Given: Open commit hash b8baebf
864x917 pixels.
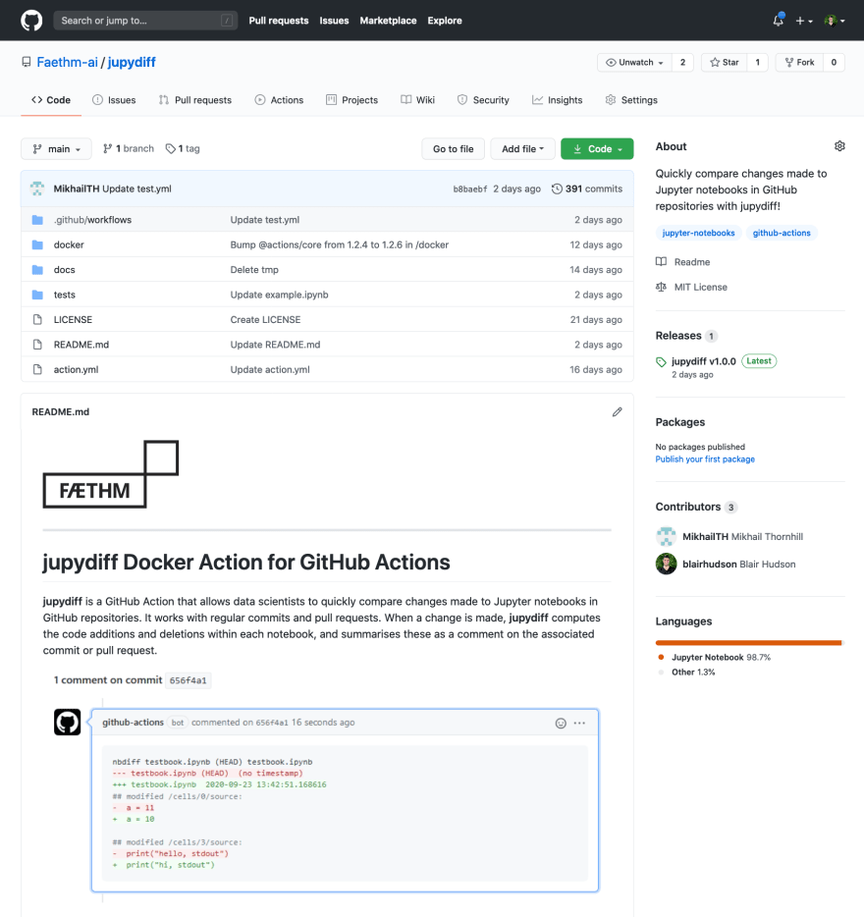Looking at the screenshot, I should click(469, 189).
